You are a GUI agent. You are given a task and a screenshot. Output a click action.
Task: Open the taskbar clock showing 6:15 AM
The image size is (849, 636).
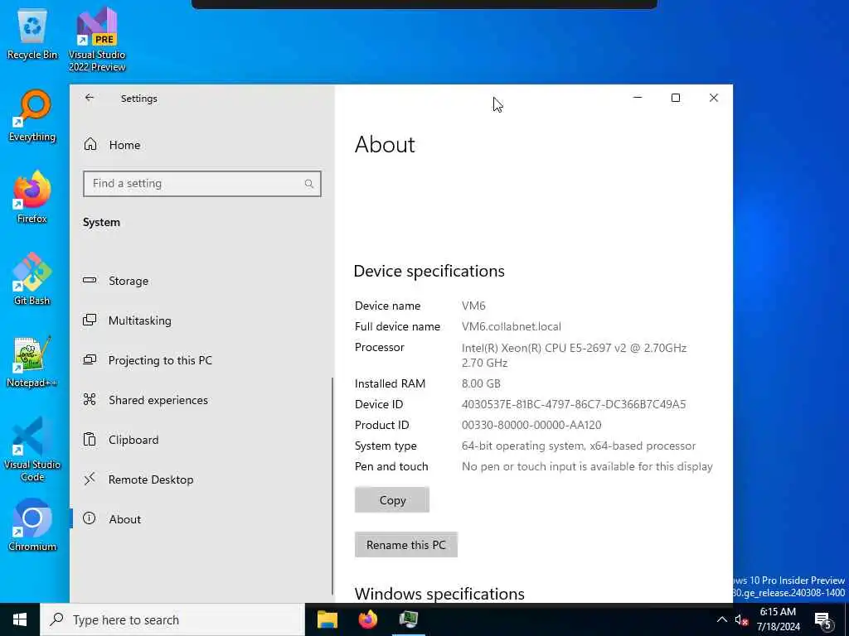pos(778,619)
